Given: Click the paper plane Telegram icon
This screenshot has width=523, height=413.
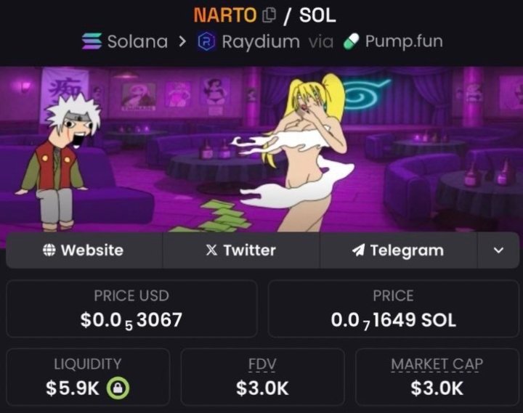Looking at the screenshot, I should [358, 250].
